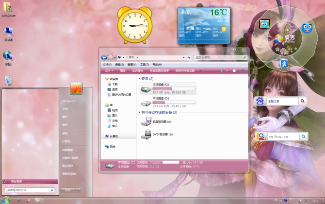This screenshot has width=325, height=204.
Task: Click 属性 on the command bar
Action: point(123,71)
